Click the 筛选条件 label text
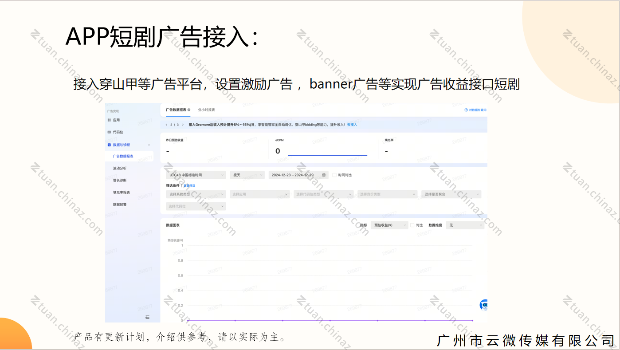Screen dimensions: 620x350 click(173, 185)
